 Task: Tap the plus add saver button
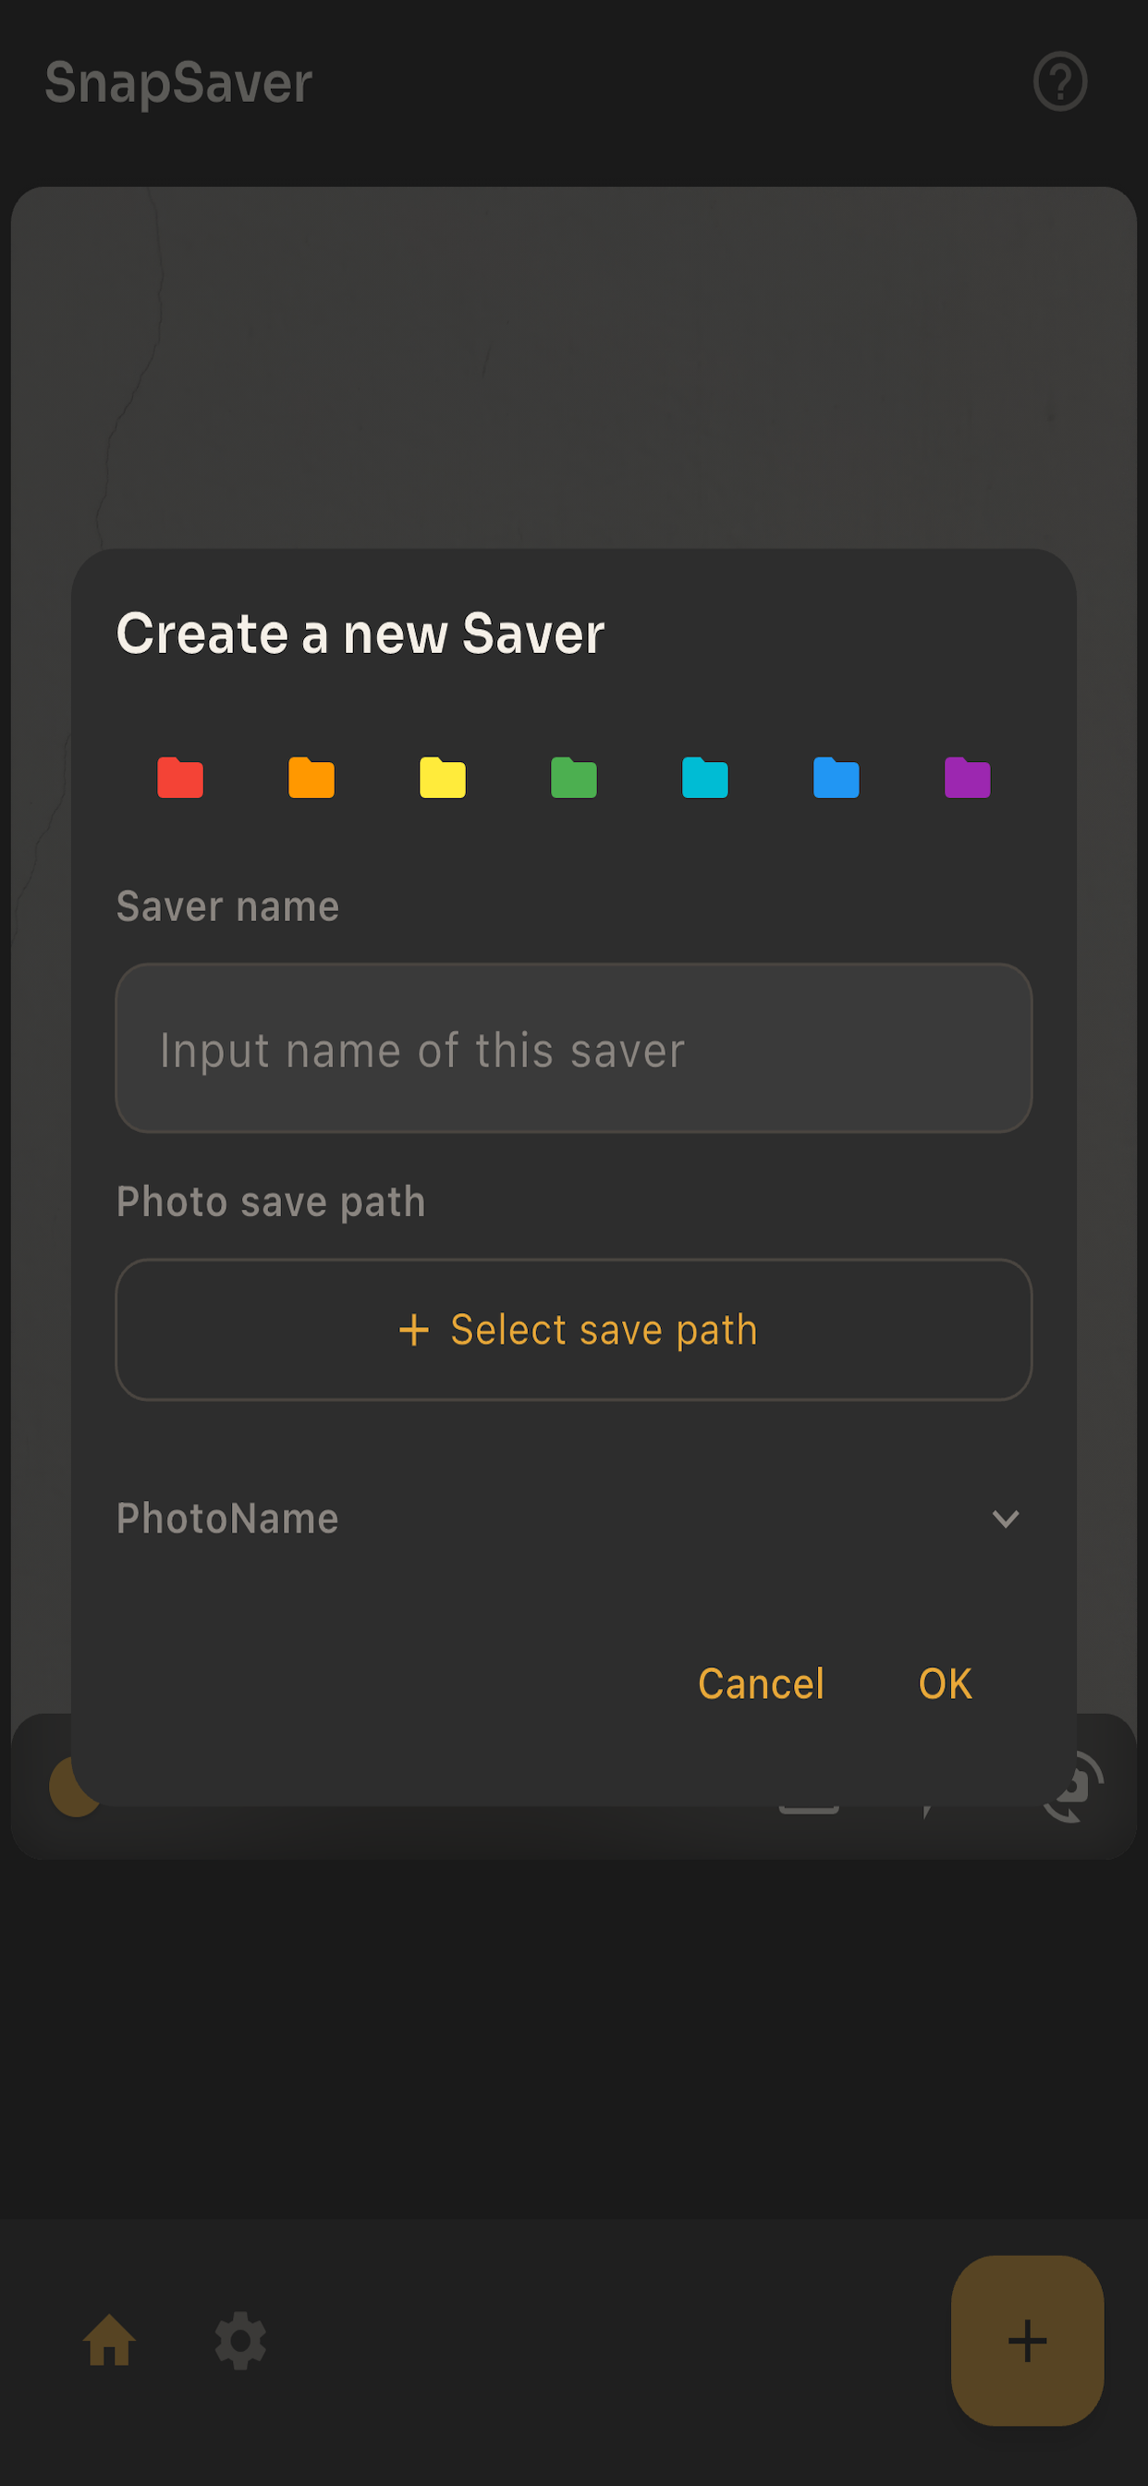click(1028, 2340)
